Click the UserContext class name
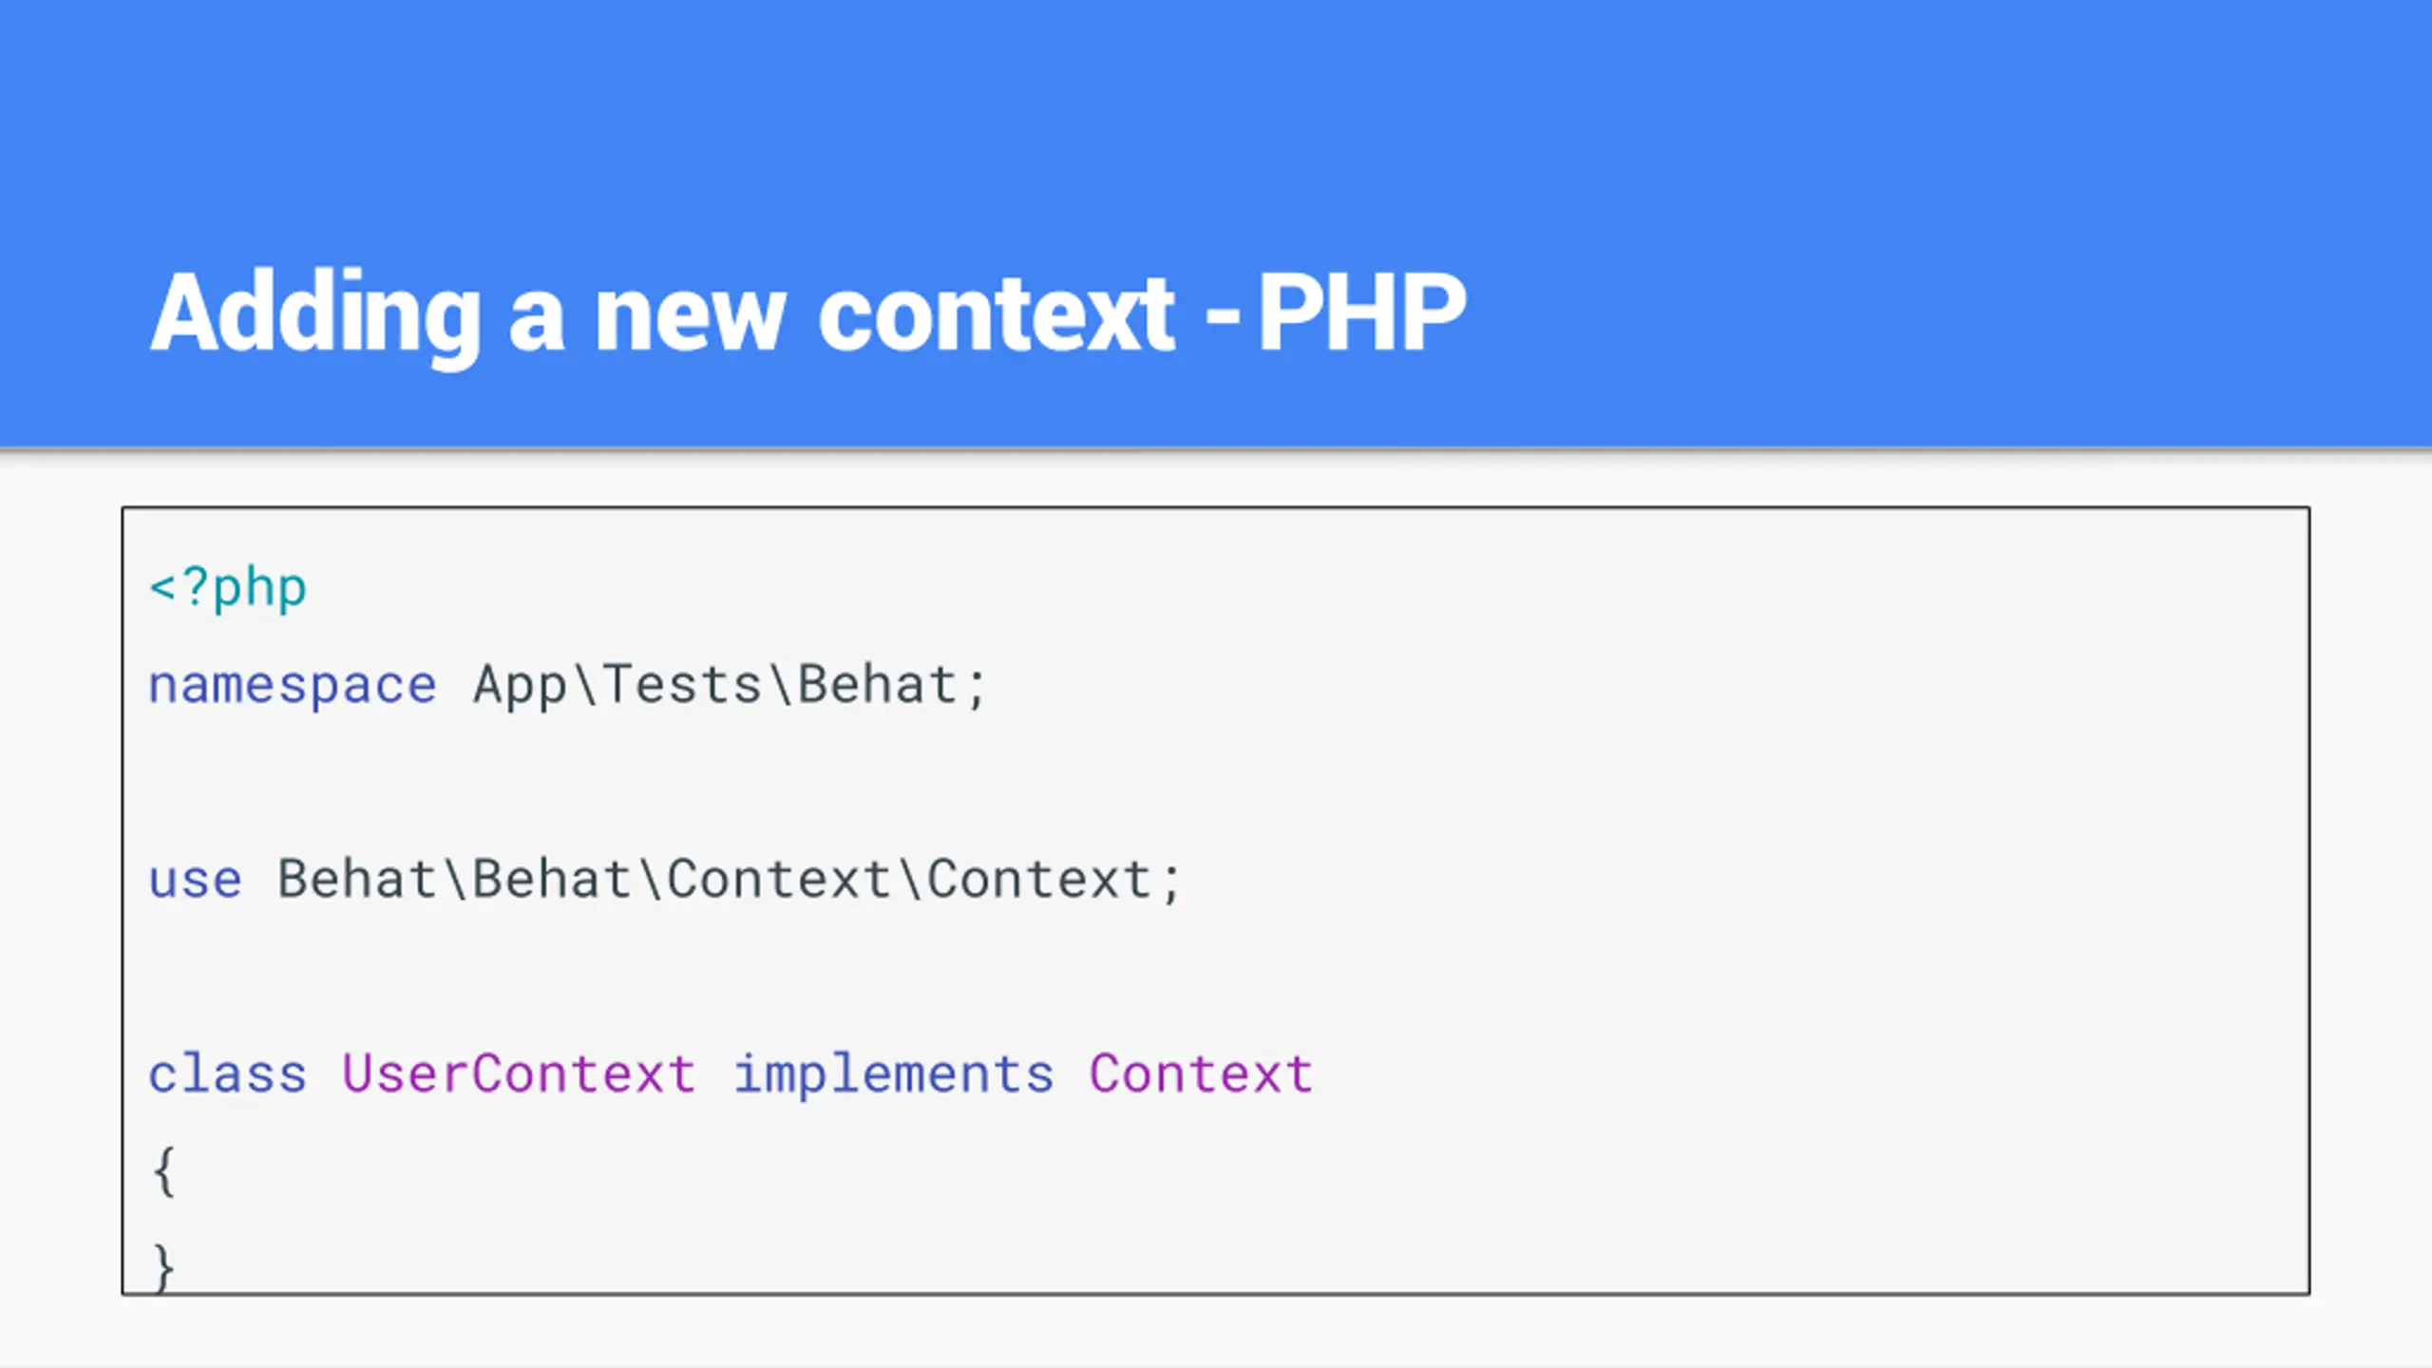This screenshot has height=1368, width=2432. [x=519, y=1073]
